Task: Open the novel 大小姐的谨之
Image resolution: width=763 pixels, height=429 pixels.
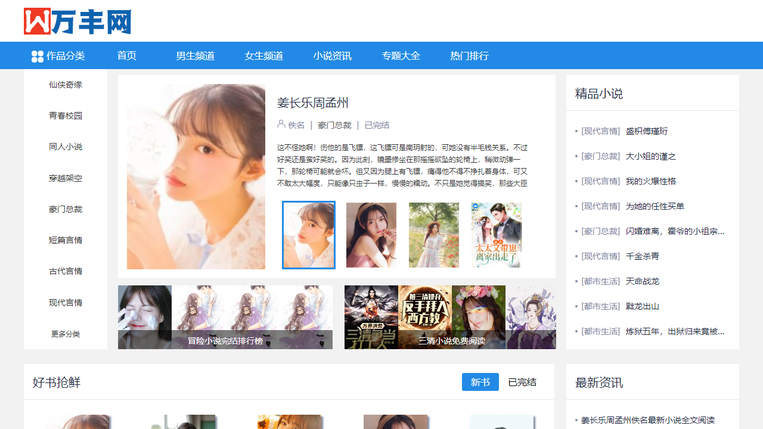Action: [651, 156]
